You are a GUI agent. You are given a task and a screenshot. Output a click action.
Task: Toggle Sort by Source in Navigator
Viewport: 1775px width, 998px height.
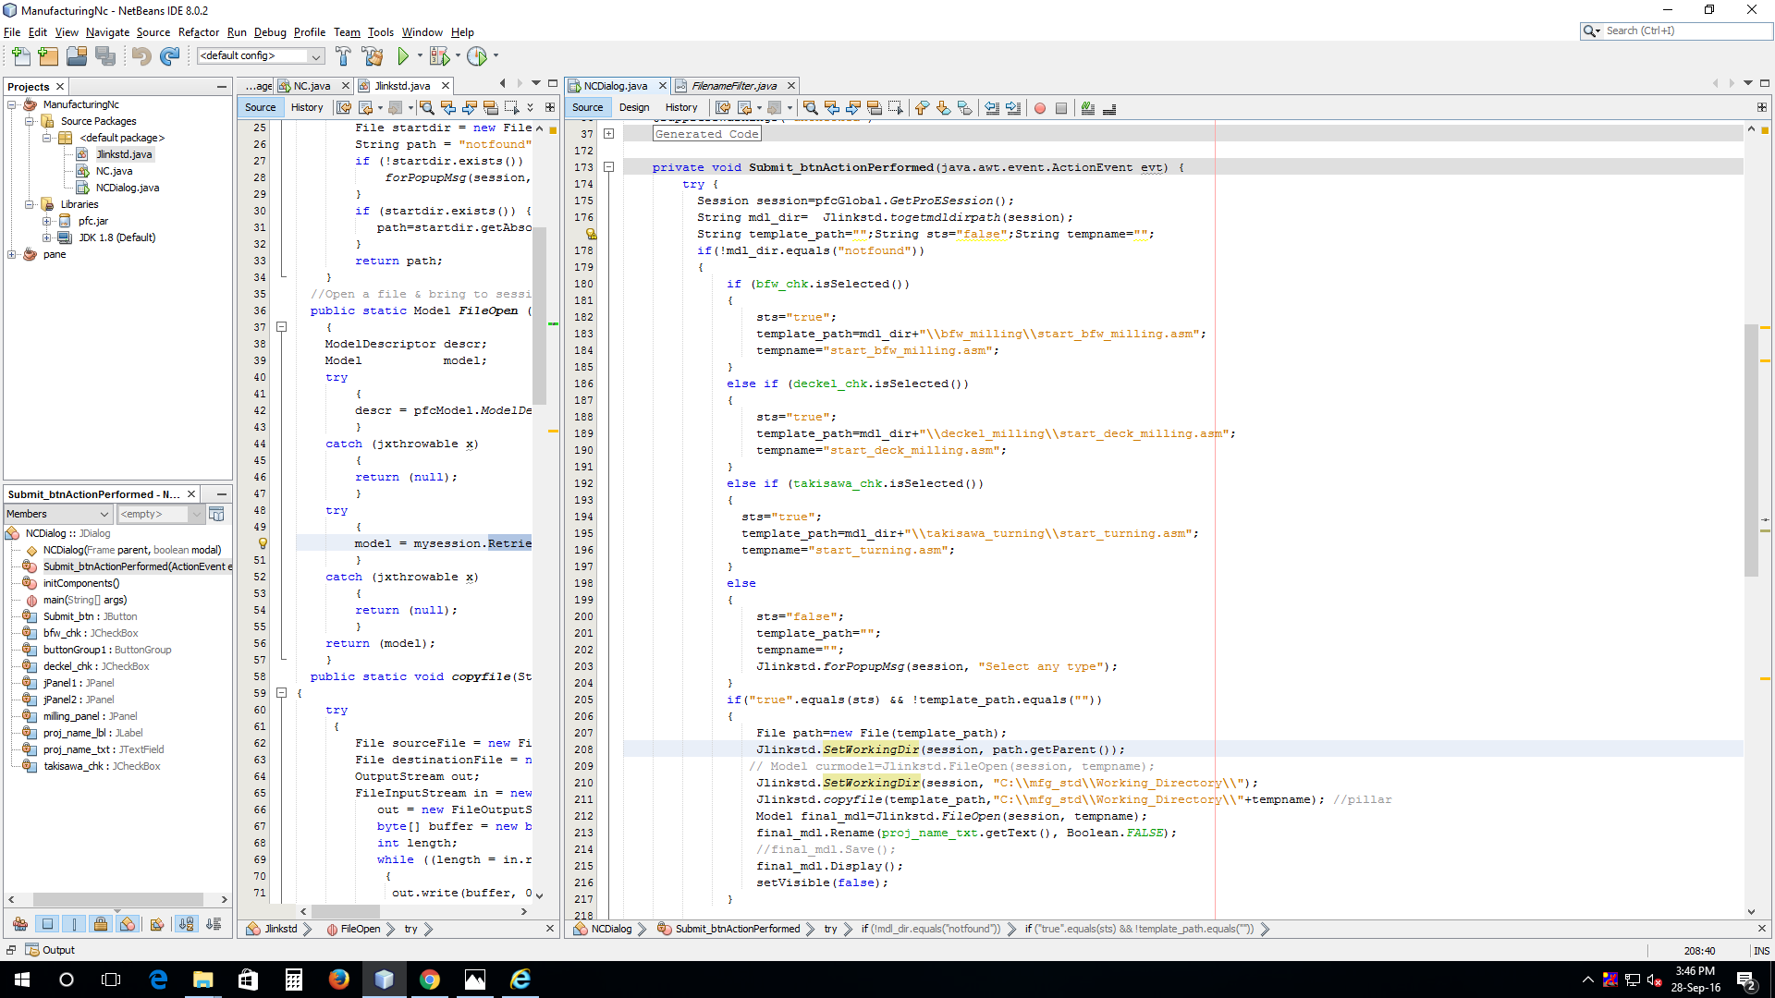tap(214, 924)
